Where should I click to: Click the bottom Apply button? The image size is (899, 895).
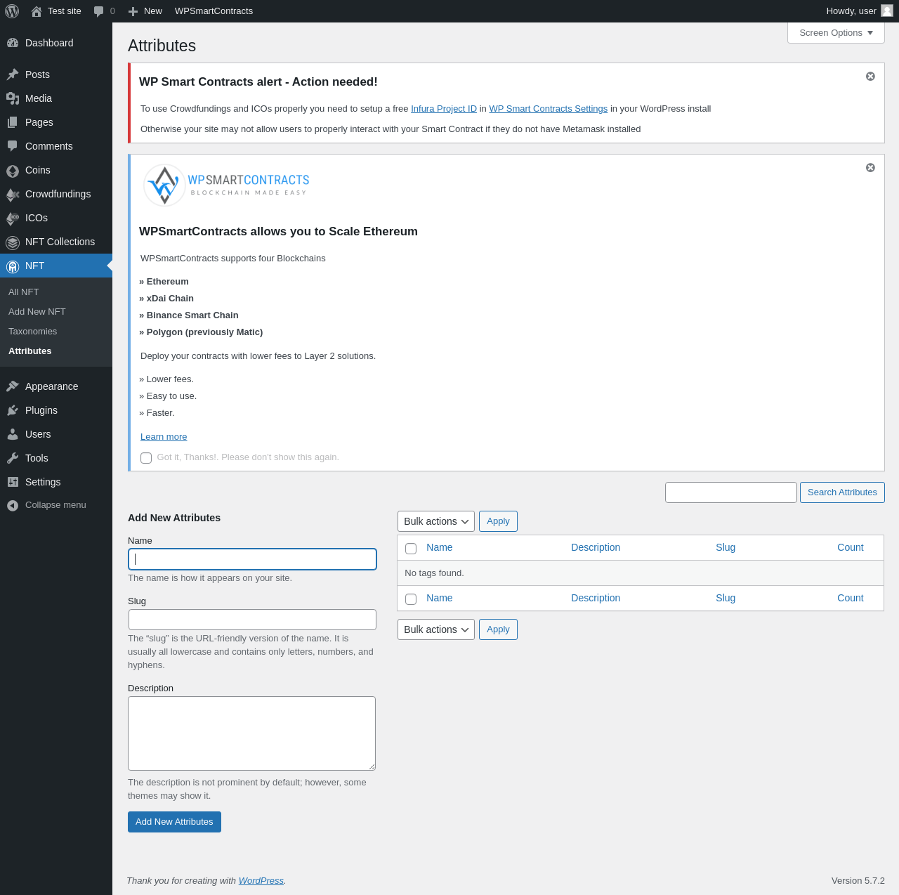tap(498, 629)
